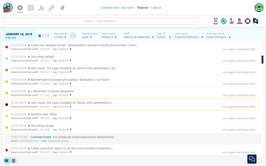Add tag Shipbook plus on line 150 row
The width and height of the screenshot is (266, 166).
[71, 72]
